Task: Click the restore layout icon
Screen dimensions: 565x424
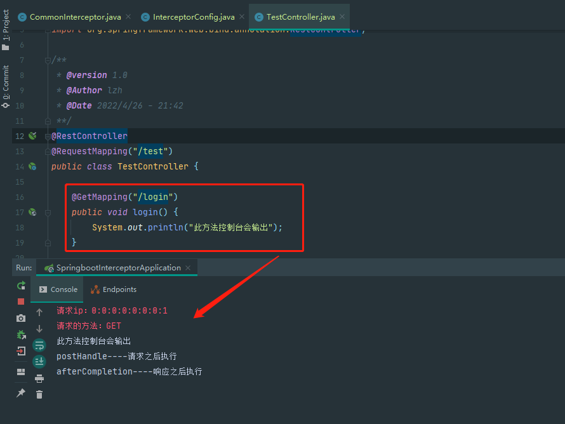Action: (x=21, y=372)
